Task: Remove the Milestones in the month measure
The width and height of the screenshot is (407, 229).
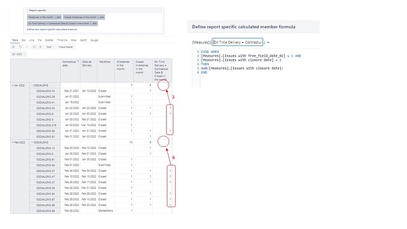Action: pos(54,17)
